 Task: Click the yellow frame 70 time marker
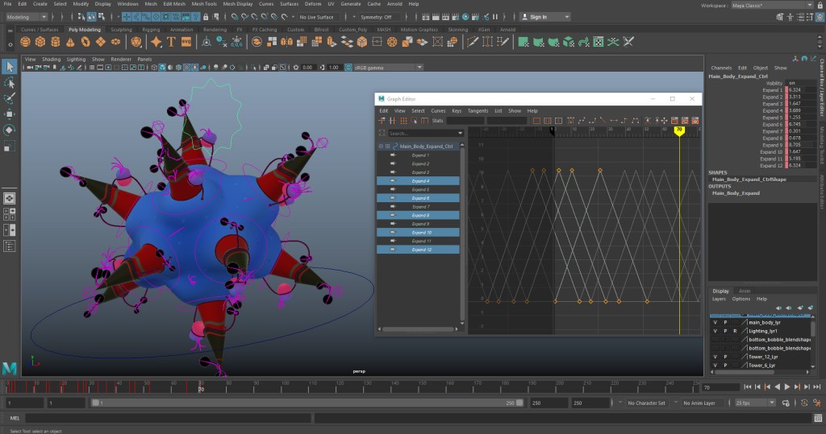tap(679, 130)
